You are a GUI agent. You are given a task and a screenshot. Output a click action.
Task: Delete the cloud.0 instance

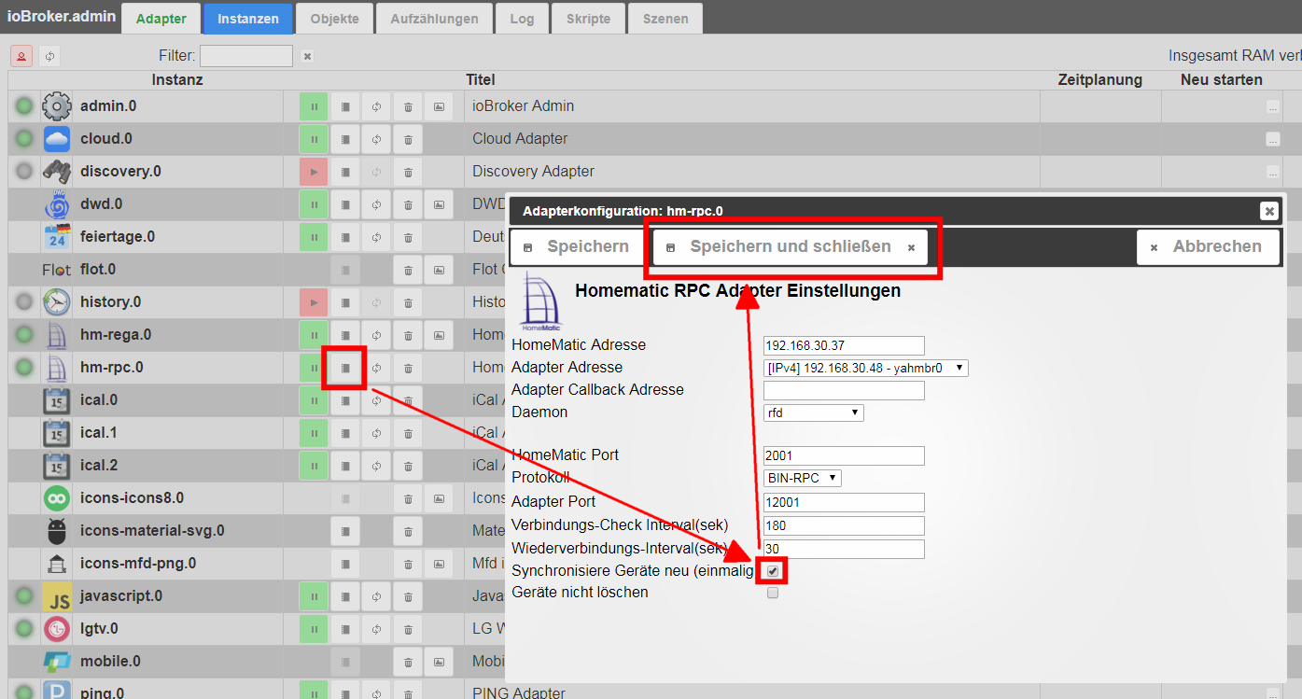click(x=408, y=139)
